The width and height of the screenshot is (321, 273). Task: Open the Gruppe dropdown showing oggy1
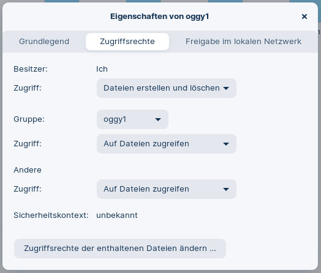point(132,119)
